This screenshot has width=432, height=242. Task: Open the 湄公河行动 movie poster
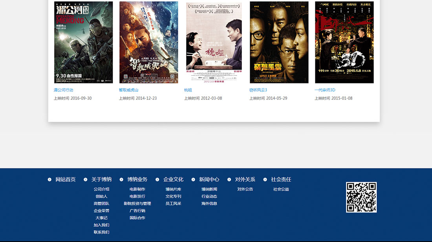tap(83, 42)
